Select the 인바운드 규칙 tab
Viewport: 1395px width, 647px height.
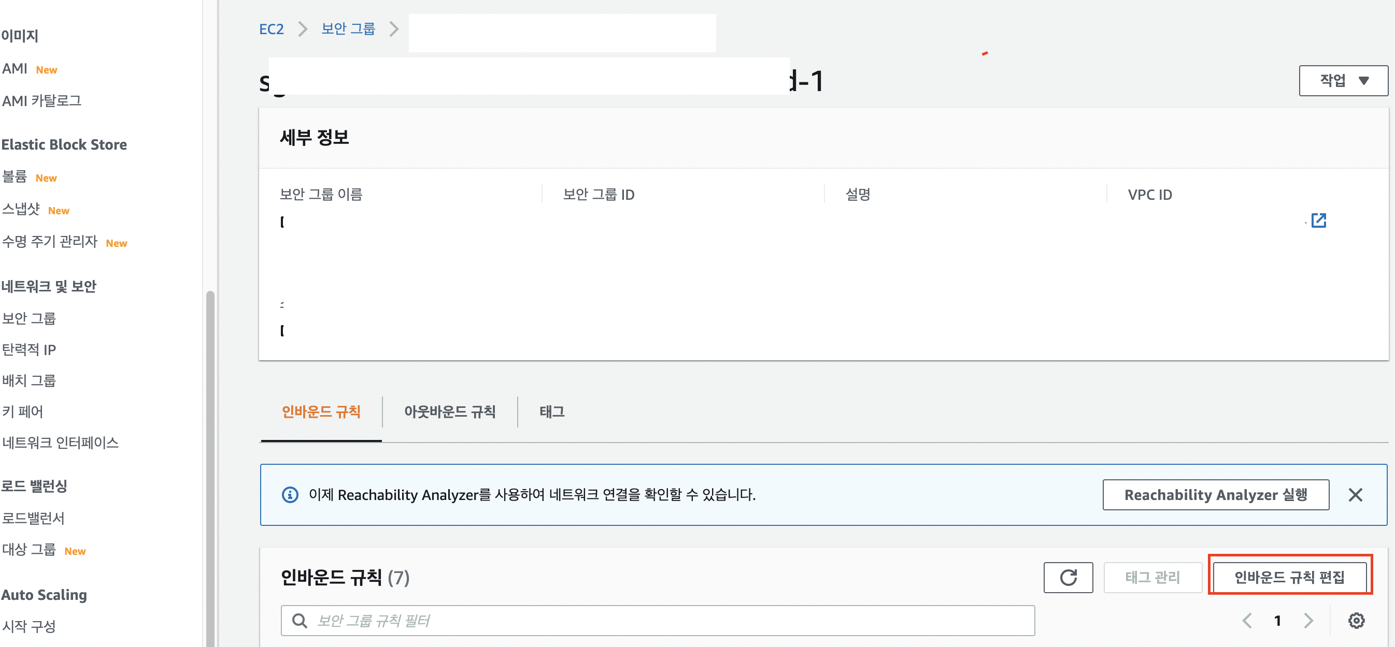click(x=321, y=411)
